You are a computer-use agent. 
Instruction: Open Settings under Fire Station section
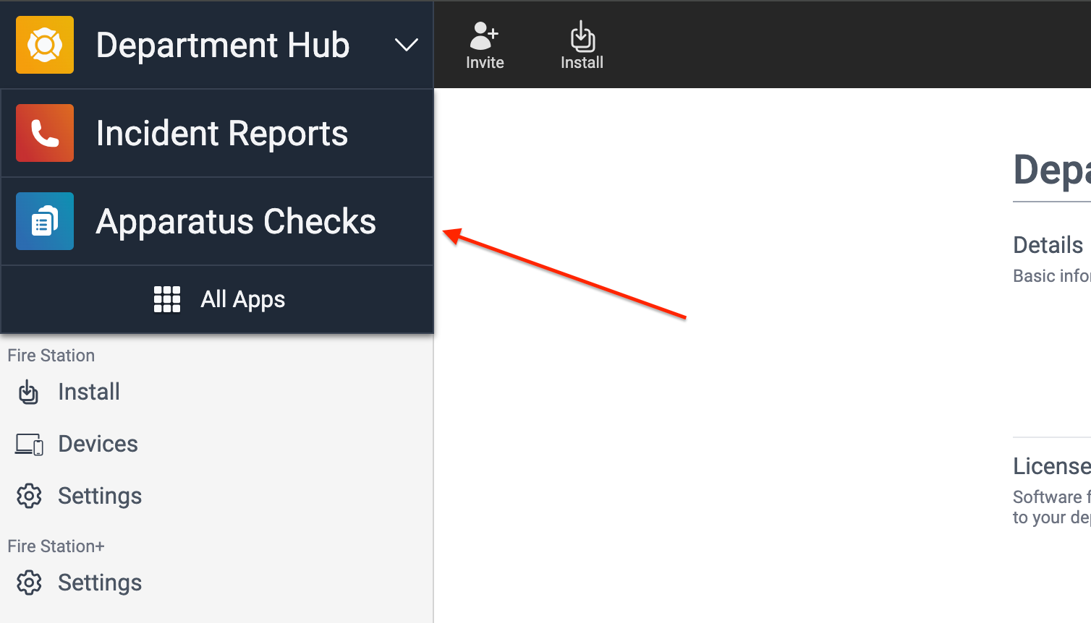click(x=100, y=496)
